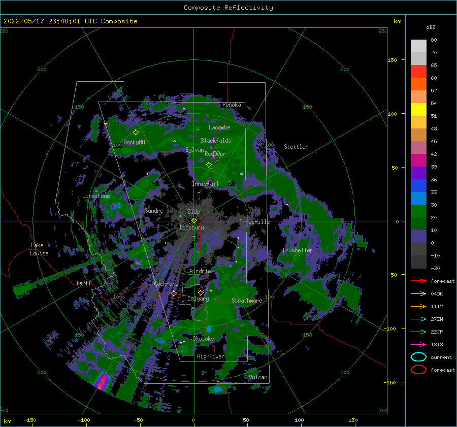Screen dimensions: 457x427
Task: Click the white 04DK arrow icon
Action: point(418,294)
